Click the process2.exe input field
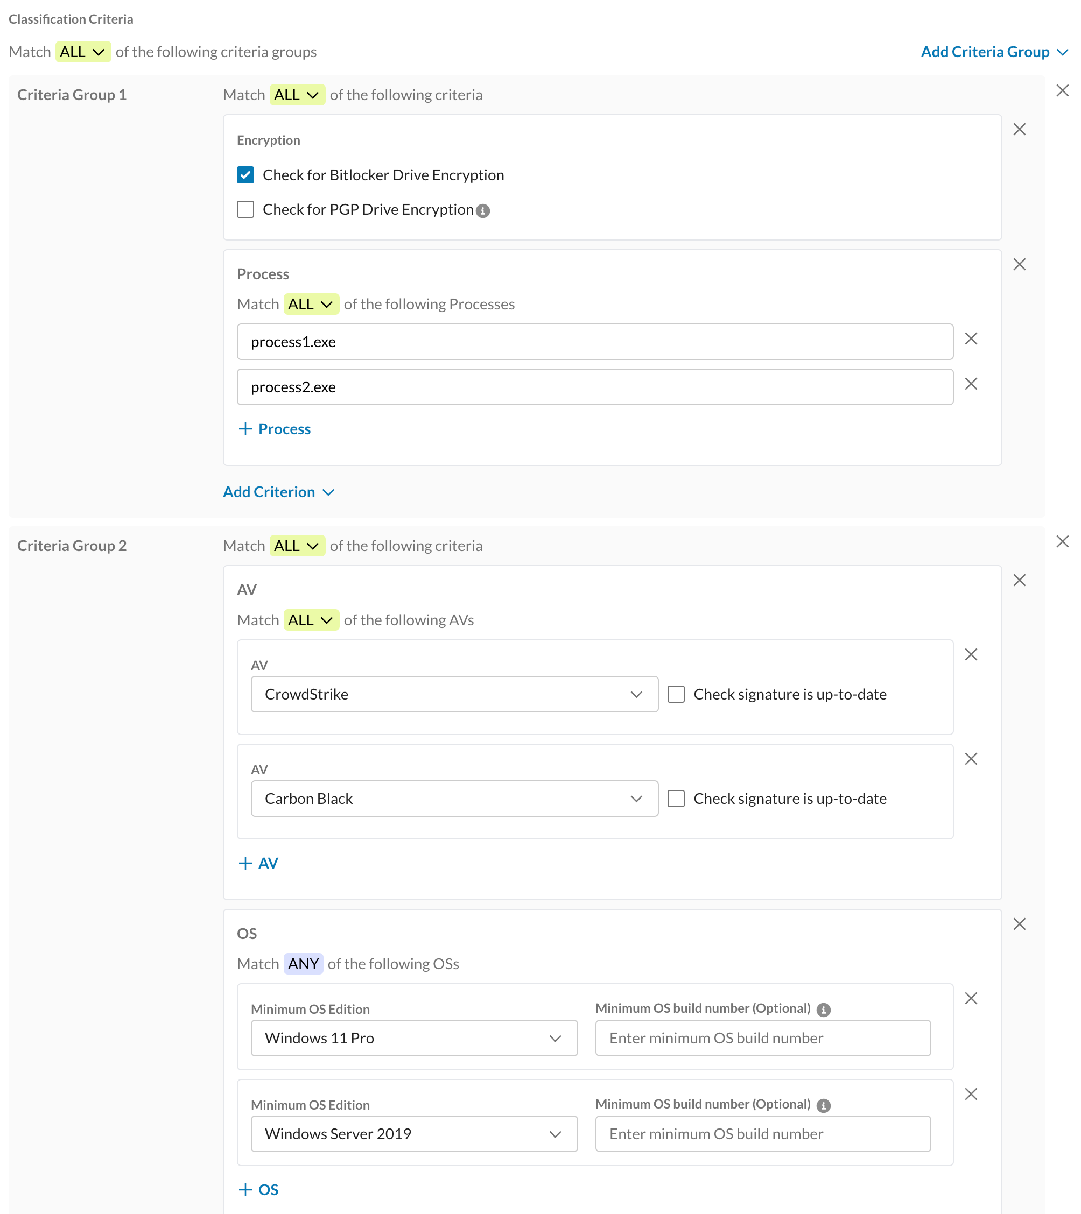This screenshot has height=1214, width=1081. coord(594,387)
